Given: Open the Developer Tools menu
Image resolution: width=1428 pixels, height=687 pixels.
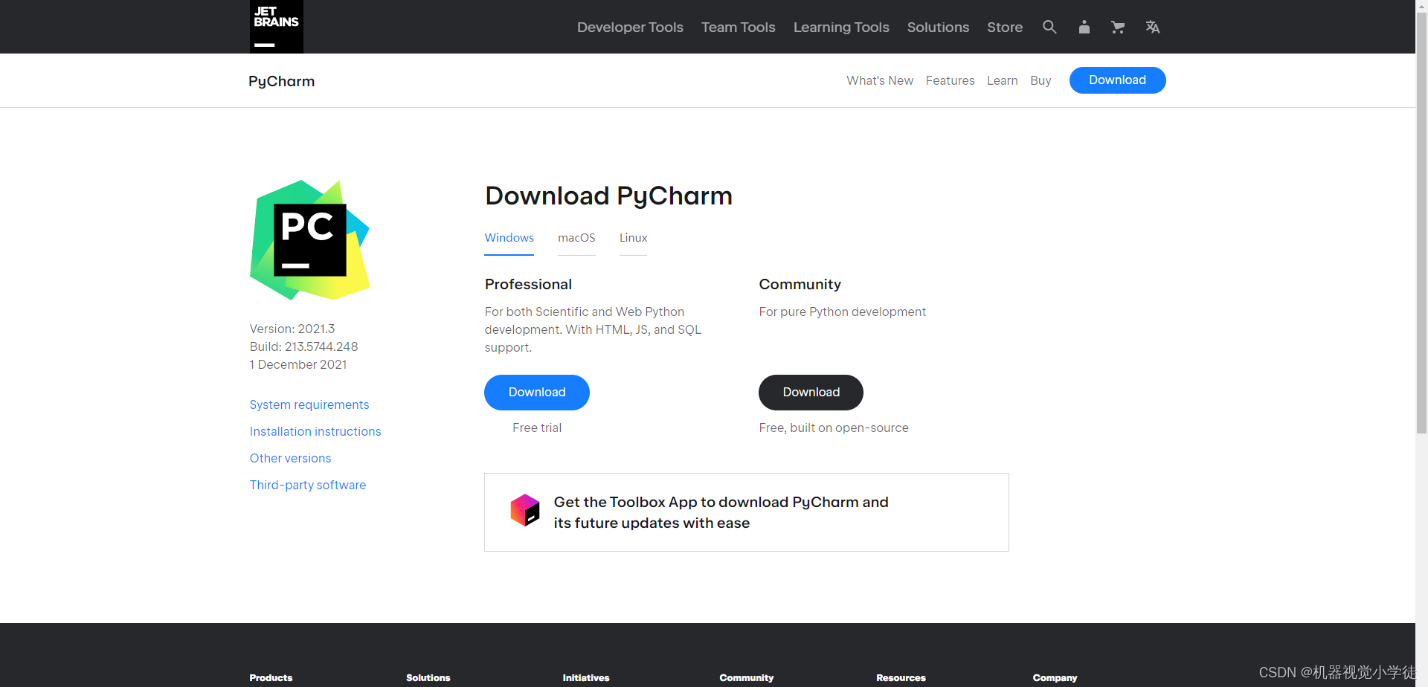Looking at the screenshot, I should point(630,28).
